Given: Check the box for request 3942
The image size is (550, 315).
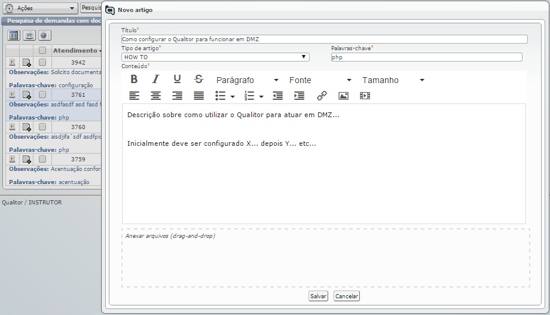Looking at the screenshot, I should tap(42, 62).
